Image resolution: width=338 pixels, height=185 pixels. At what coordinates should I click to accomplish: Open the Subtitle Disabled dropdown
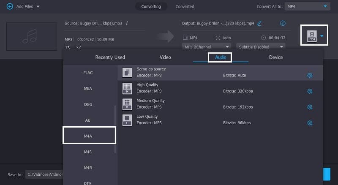[x=261, y=46]
